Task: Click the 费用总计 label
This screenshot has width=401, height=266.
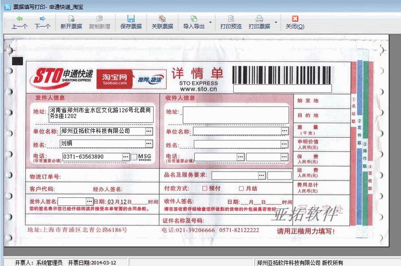Action: 308,185
